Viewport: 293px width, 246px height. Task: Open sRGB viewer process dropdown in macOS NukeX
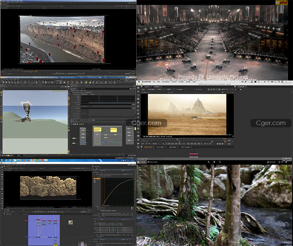(x=170, y=89)
